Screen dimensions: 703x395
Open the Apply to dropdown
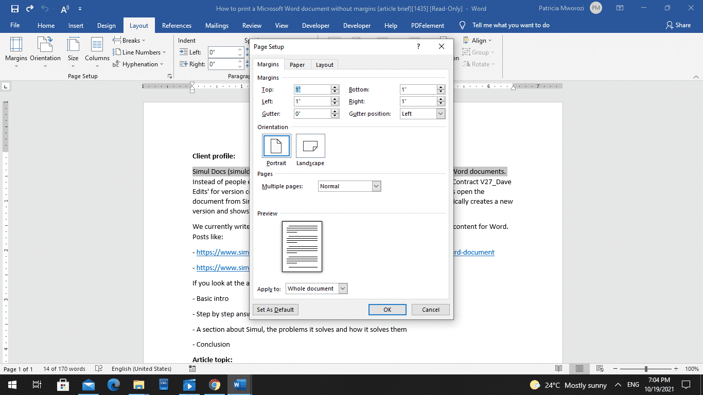[x=342, y=289]
